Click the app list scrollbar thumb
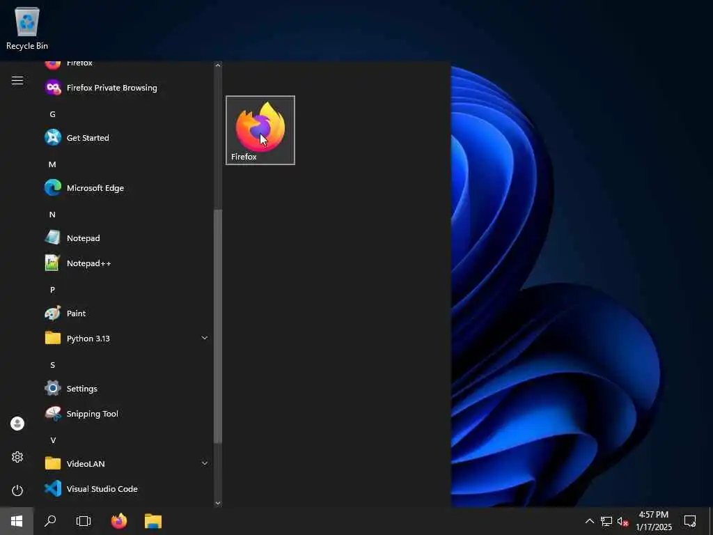Viewport: 713px width, 535px height. (x=218, y=326)
